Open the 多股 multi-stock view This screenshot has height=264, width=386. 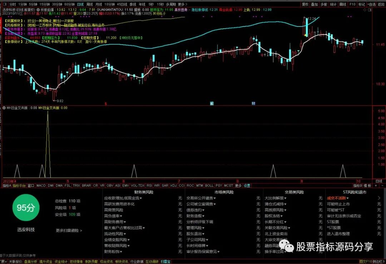point(324,4)
